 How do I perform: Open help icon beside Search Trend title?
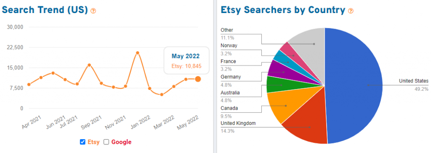(93, 11)
